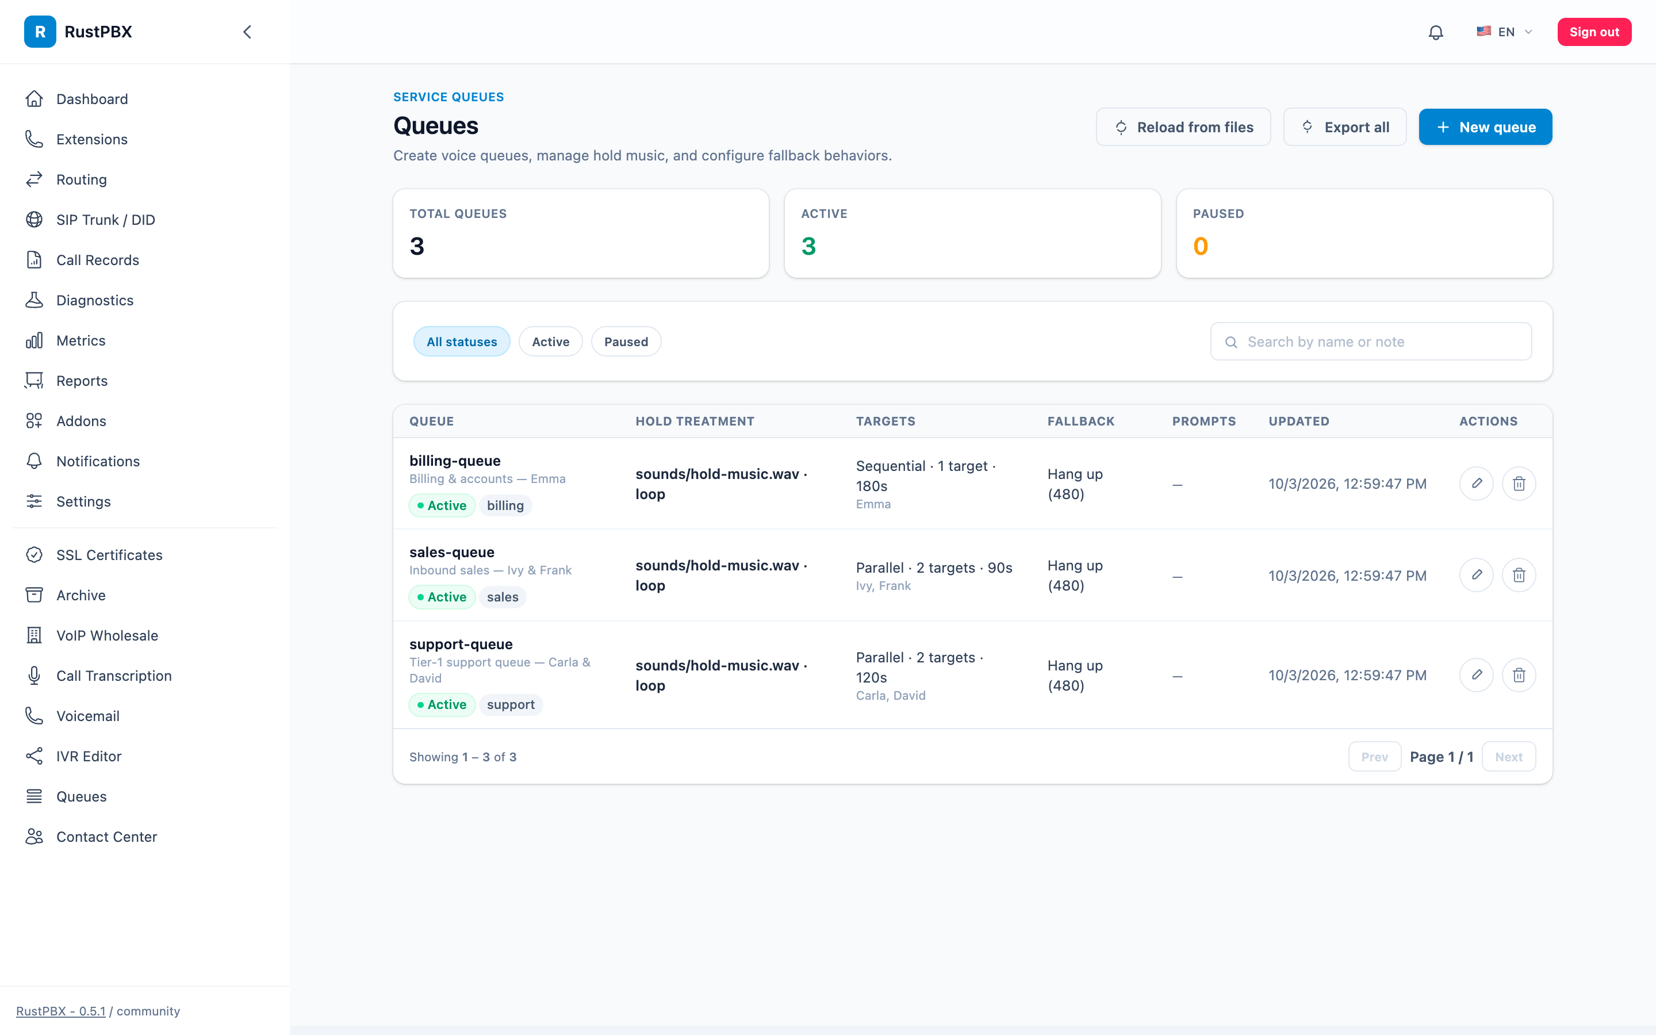Click the Call Transcription microphone icon
1656x1035 pixels.
tap(34, 676)
